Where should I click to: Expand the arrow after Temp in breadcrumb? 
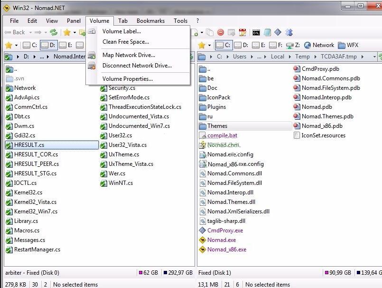click(x=316, y=57)
